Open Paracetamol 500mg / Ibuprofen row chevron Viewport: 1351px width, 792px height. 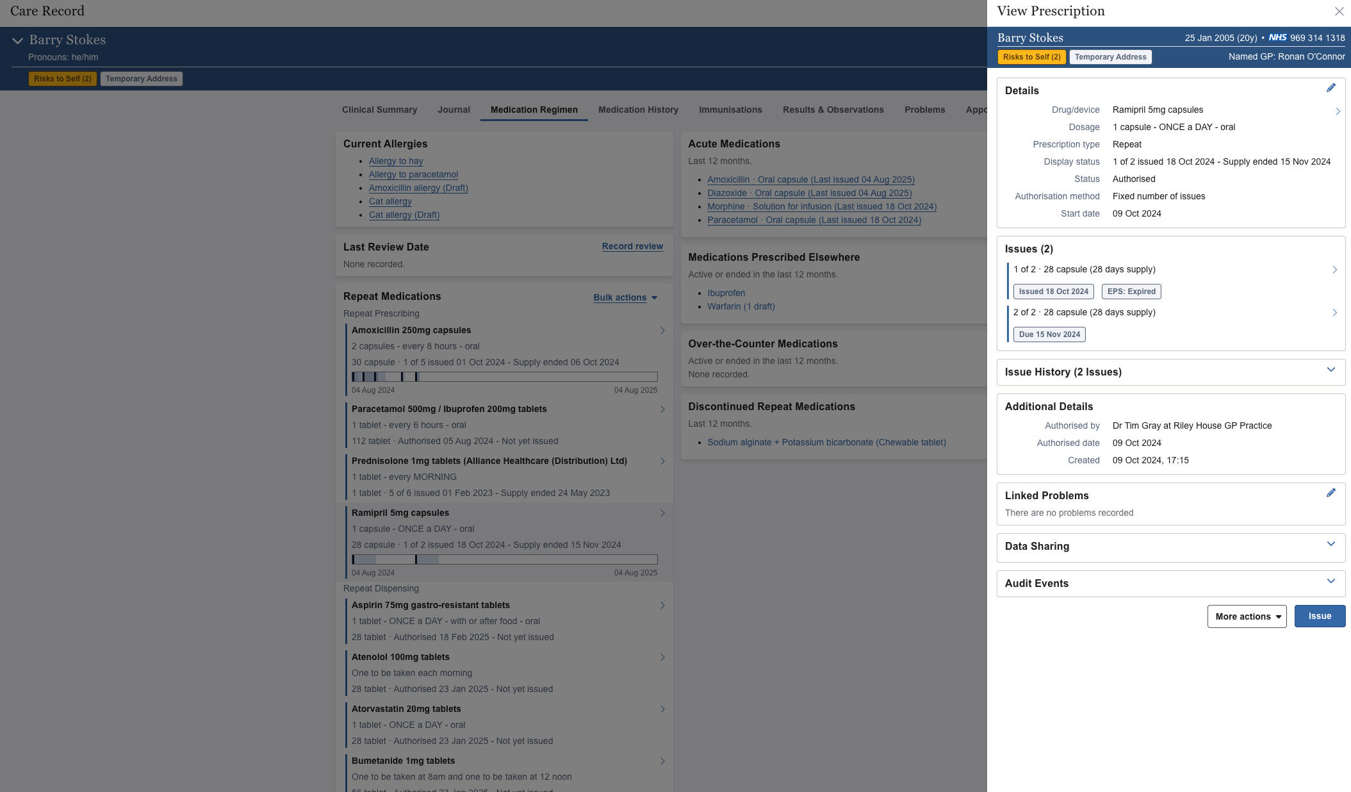coord(662,409)
